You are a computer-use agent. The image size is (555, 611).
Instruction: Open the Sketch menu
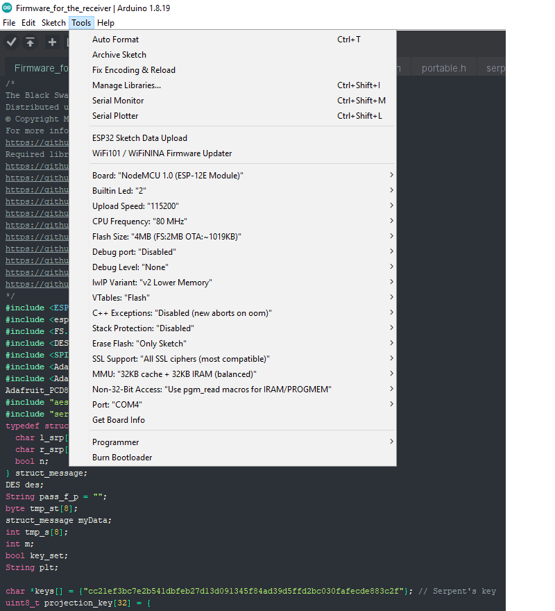click(53, 23)
